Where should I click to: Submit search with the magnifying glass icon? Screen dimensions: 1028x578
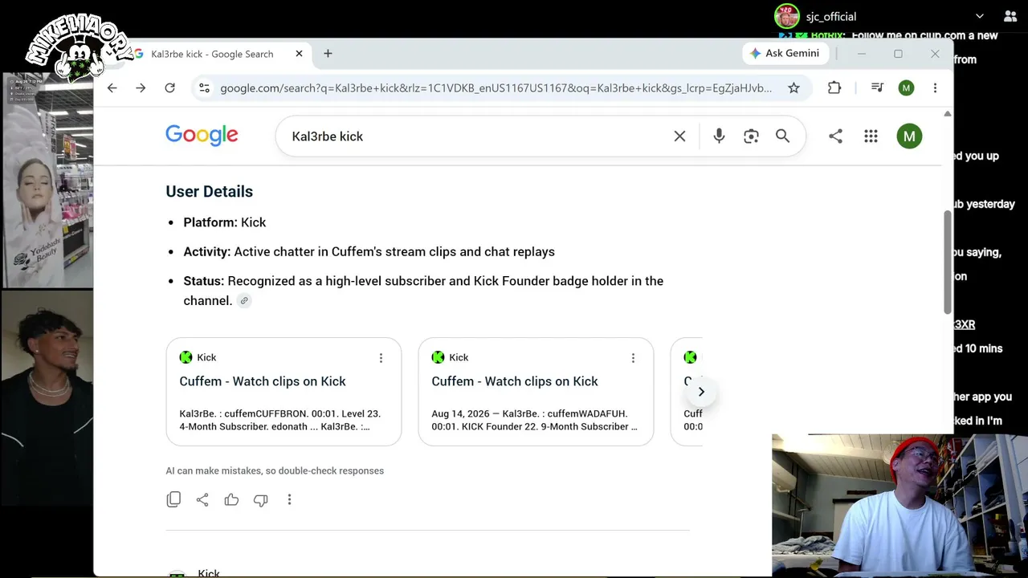[x=782, y=136]
